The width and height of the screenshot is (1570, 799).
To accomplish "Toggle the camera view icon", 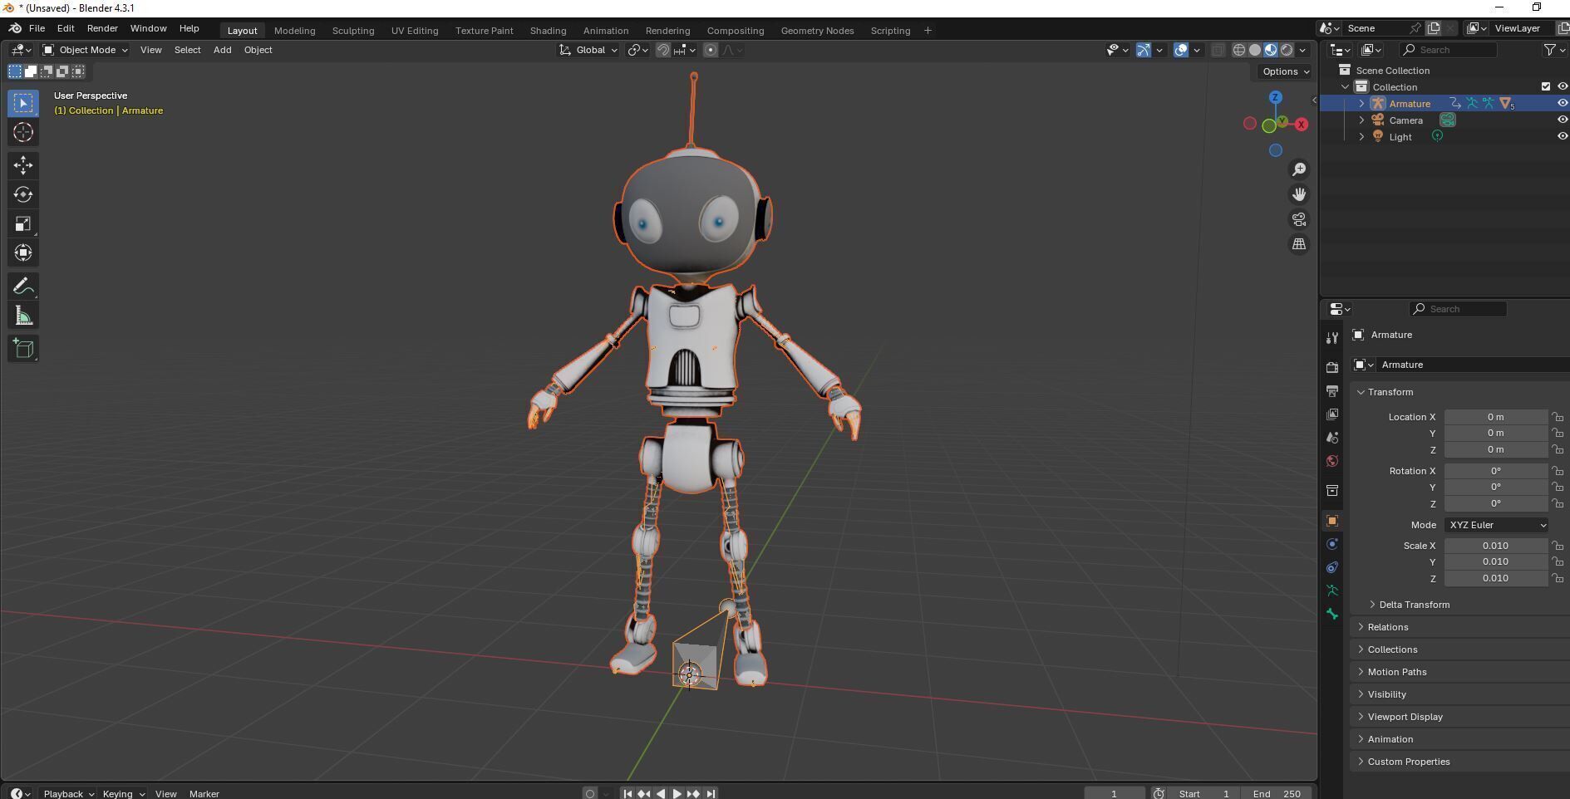I will pyautogui.click(x=1298, y=219).
